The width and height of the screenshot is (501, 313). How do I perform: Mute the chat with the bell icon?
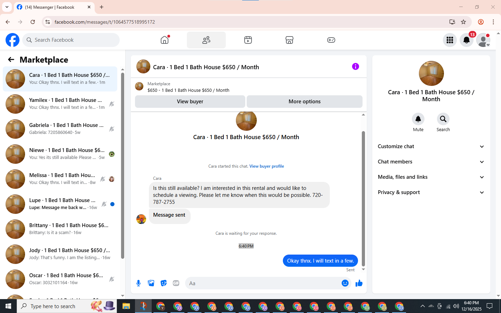418,119
